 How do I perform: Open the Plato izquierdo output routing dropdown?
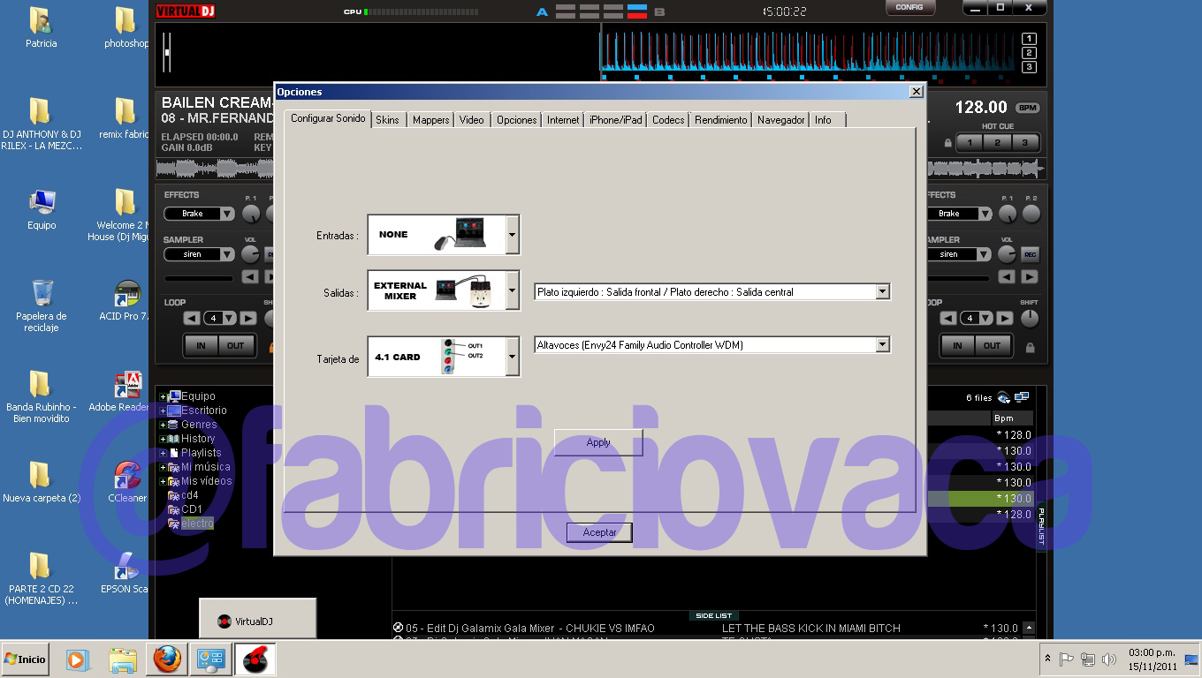(x=882, y=291)
